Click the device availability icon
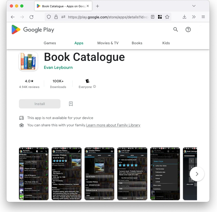The image size is (217, 212). (x=22, y=118)
